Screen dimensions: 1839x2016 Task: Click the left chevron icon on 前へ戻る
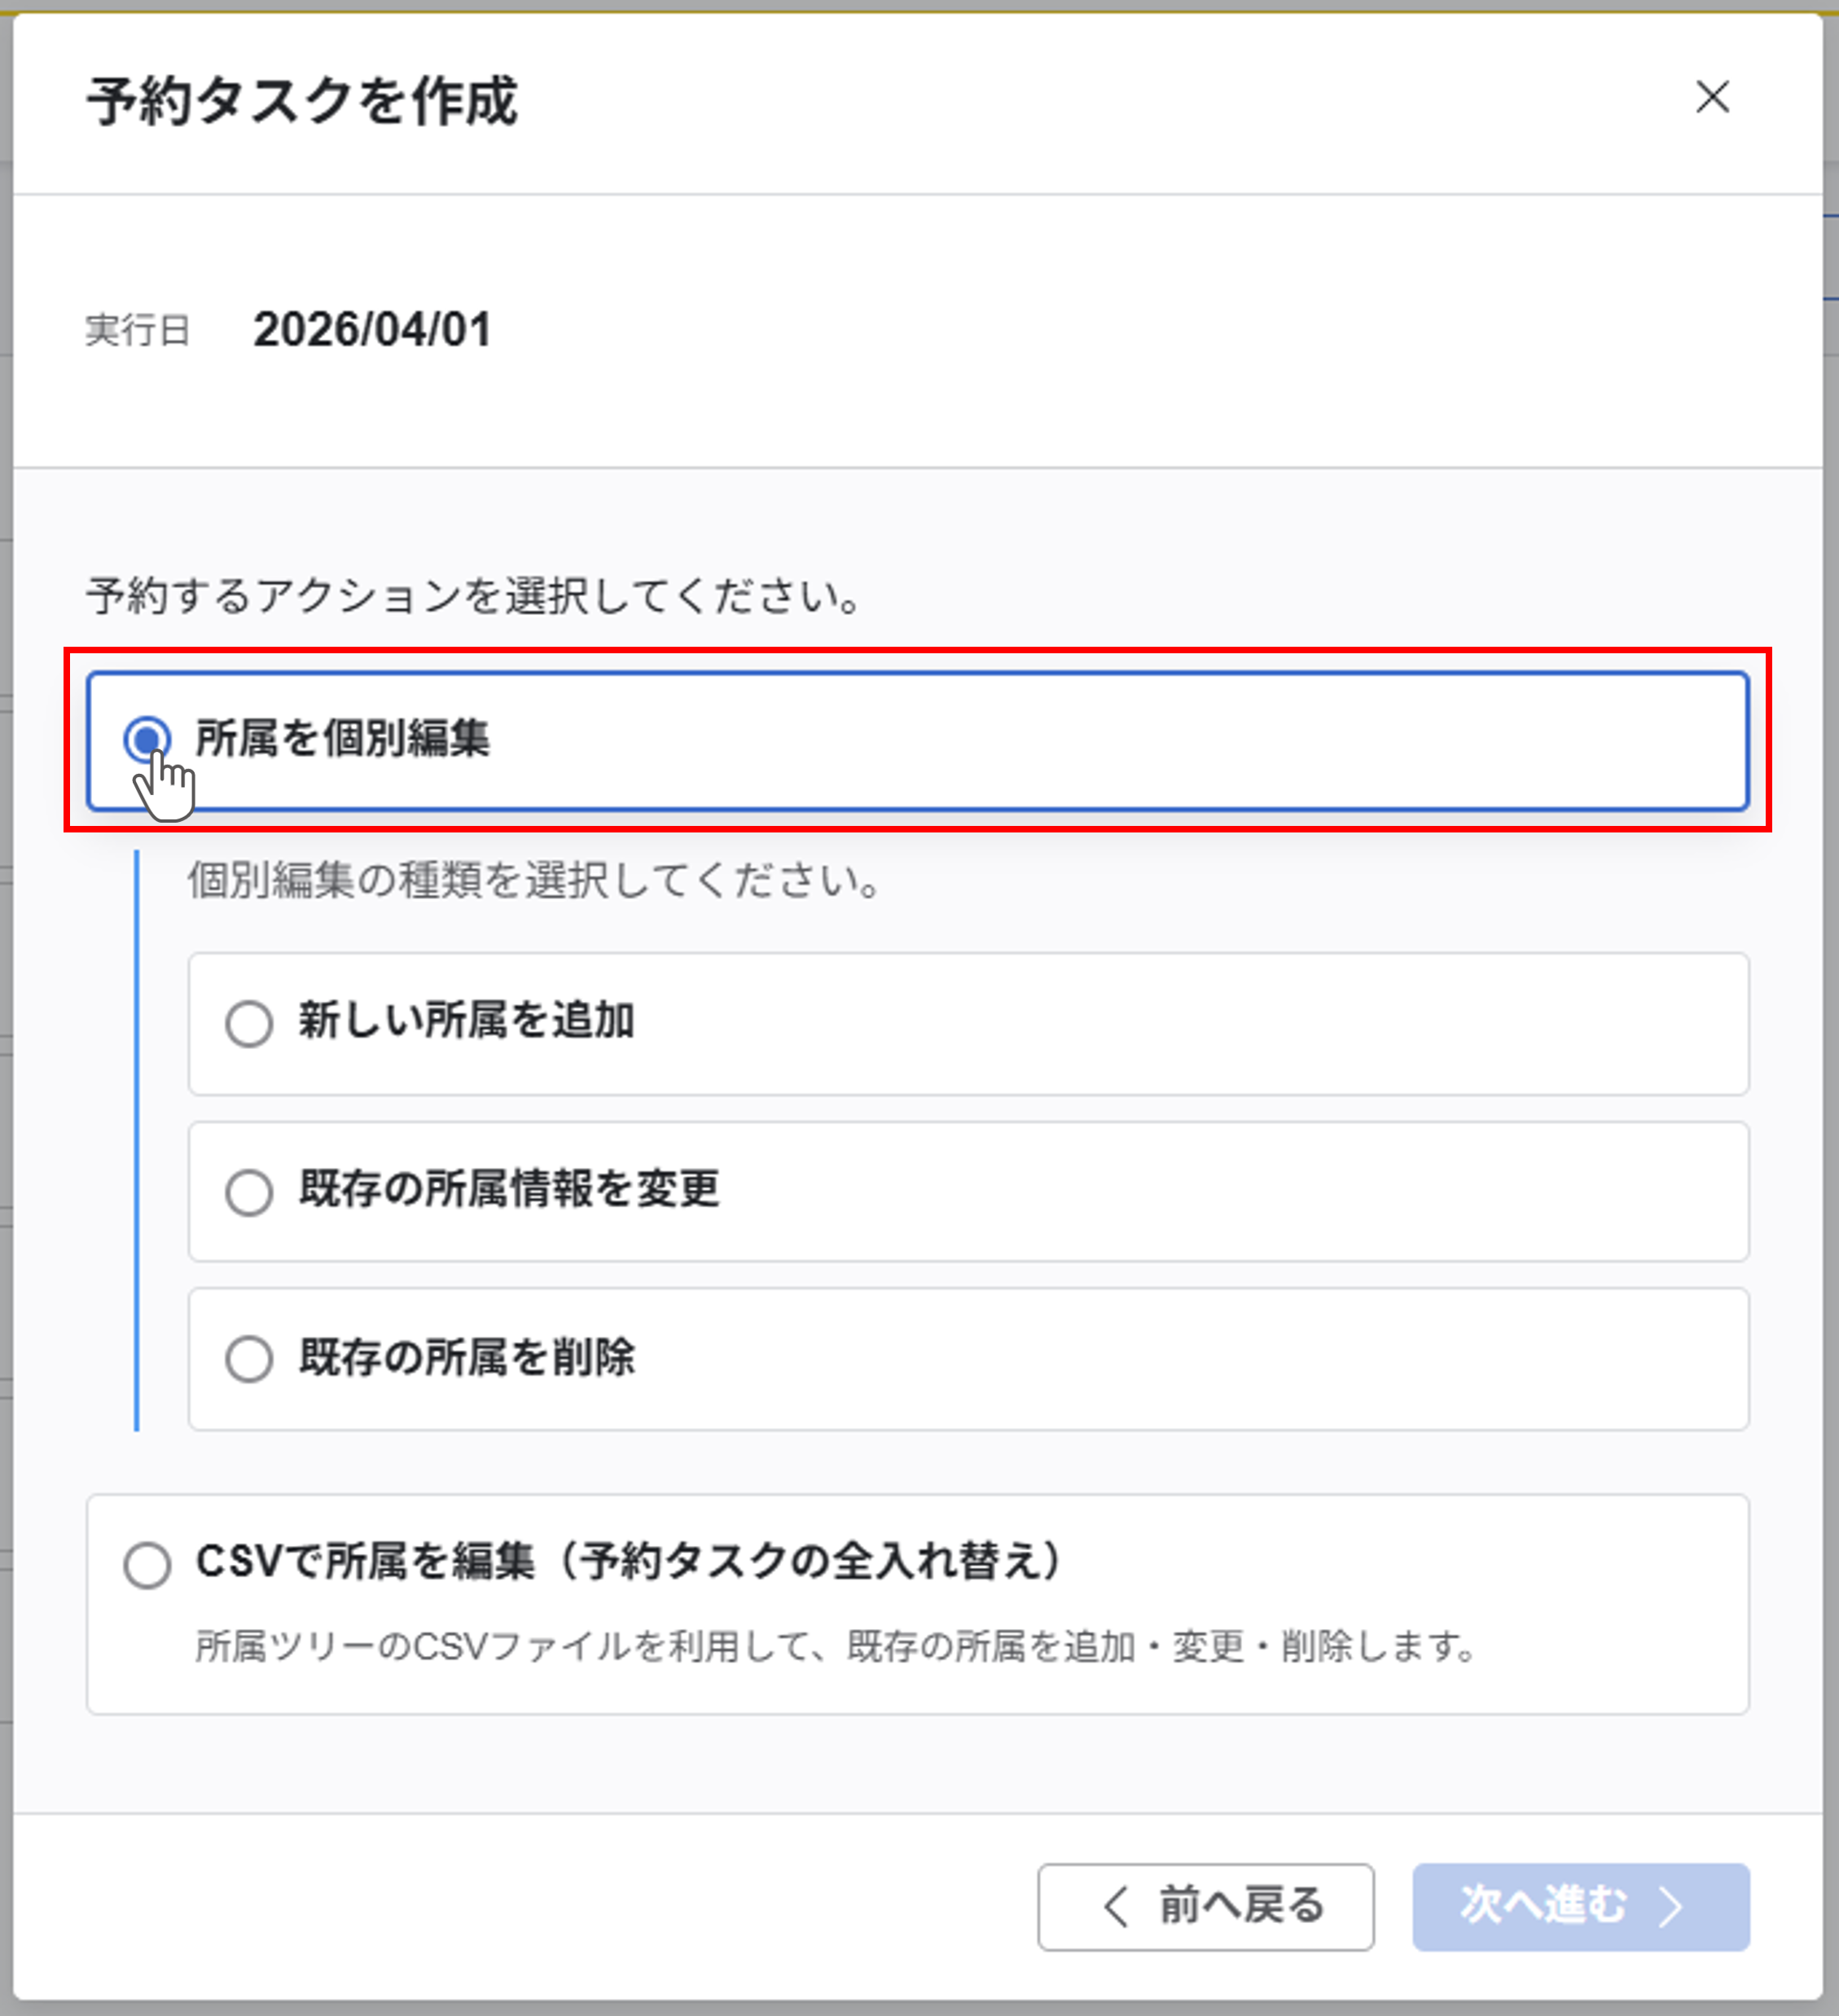(1116, 1906)
